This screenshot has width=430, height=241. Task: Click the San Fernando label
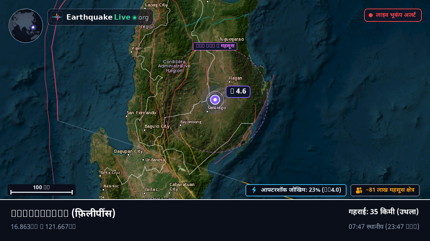[141, 113]
